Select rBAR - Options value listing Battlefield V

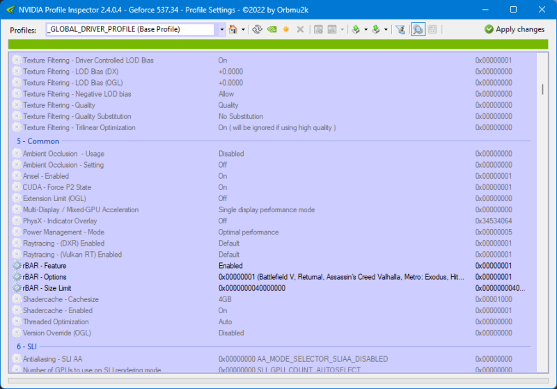tap(341, 277)
